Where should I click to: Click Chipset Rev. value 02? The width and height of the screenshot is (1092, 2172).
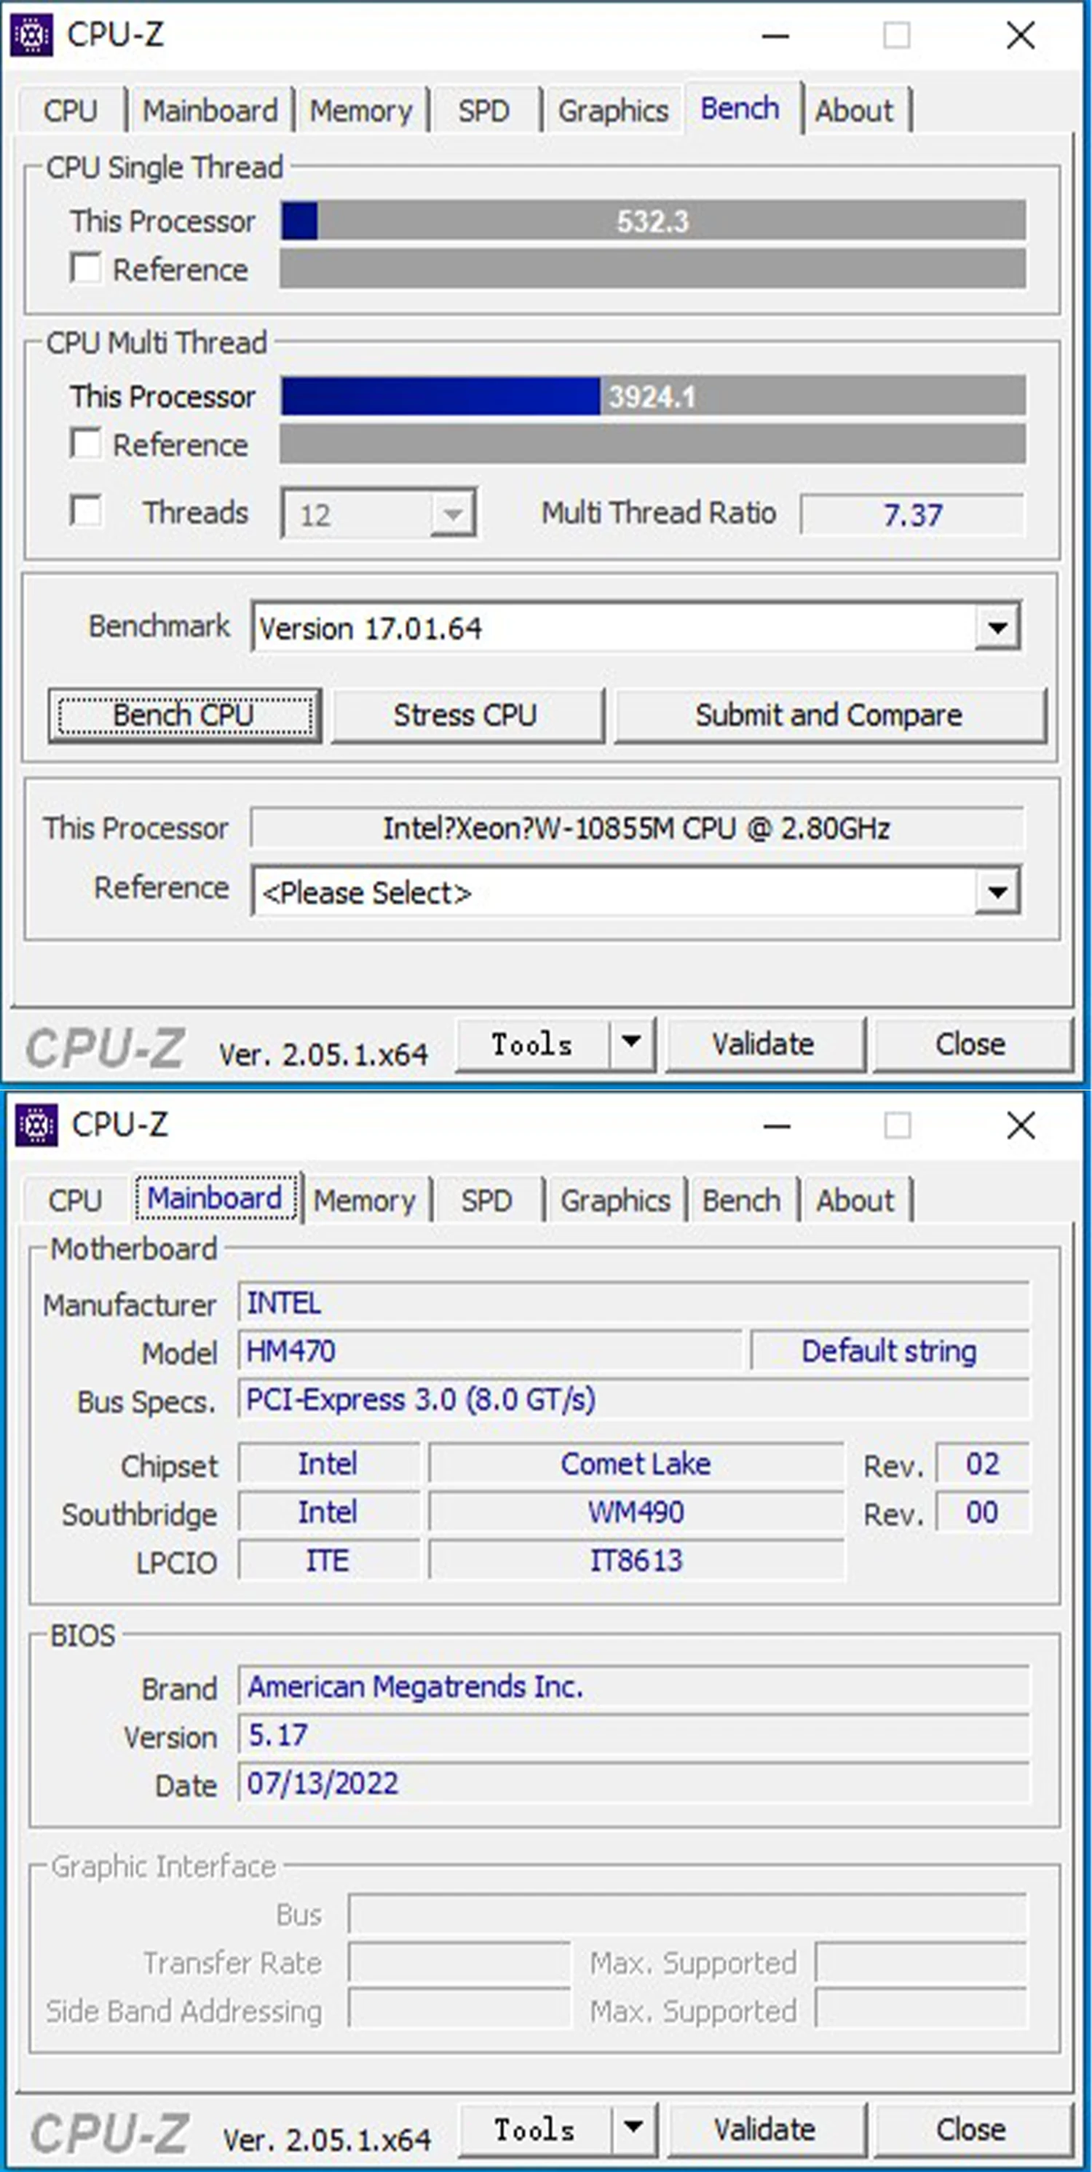[x=983, y=1464]
